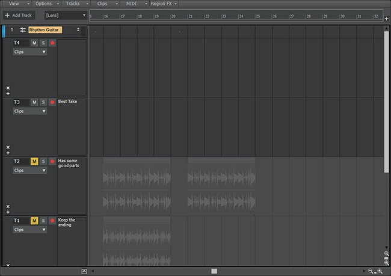This screenshot has height=276, width=391.
Task: Open the Region FX menu
Action: point(164,4)
